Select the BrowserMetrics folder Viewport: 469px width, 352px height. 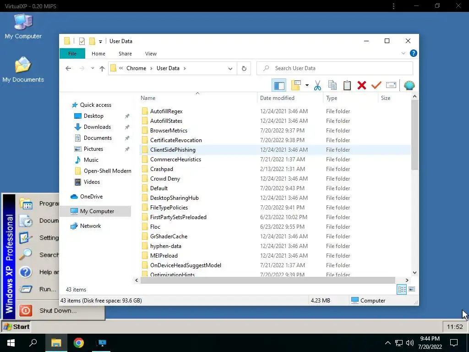point(169,131)
